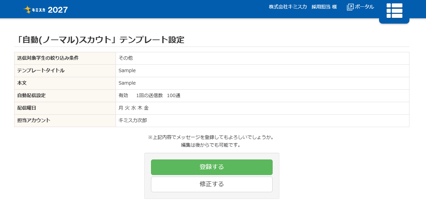Open the grid menu icon in the header

pyautogui.click(x=394, y=11)
